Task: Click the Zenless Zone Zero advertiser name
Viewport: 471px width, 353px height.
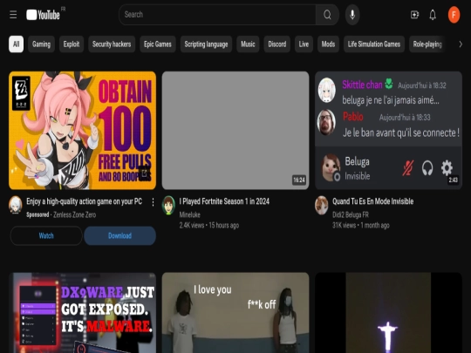Action: click(x=74, y=214)
